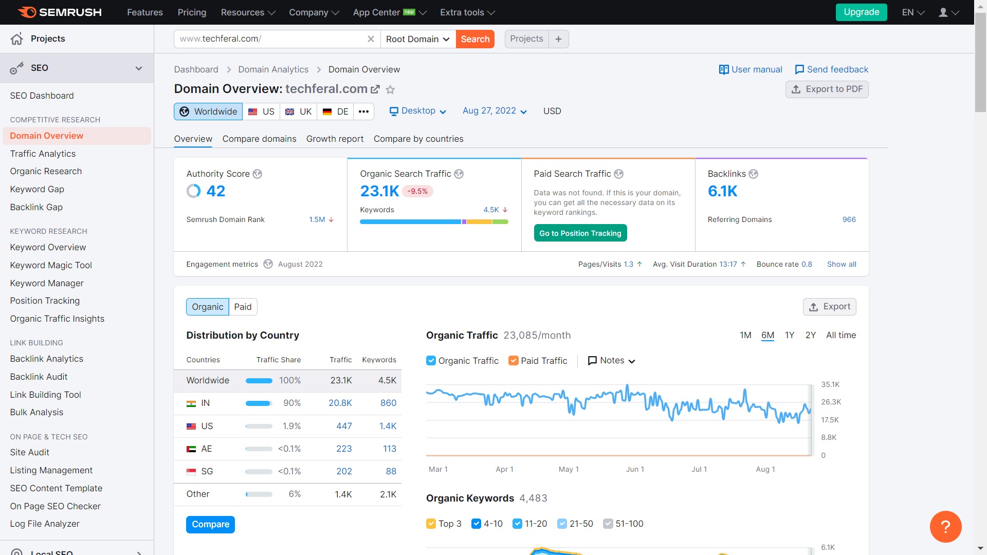
Task: Click the orange Search button
Action: [475, 39]
